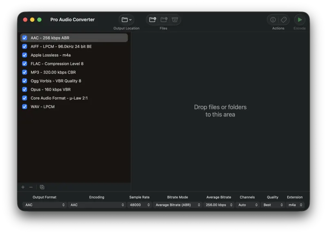The height and width of the screenshot is (234, 327).
Task: Select the 'Core Audio Format - µ-Law 2:1' row
Action: click(74, 98)
